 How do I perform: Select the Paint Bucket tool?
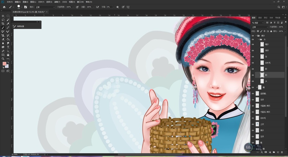(x=8, y=39)
